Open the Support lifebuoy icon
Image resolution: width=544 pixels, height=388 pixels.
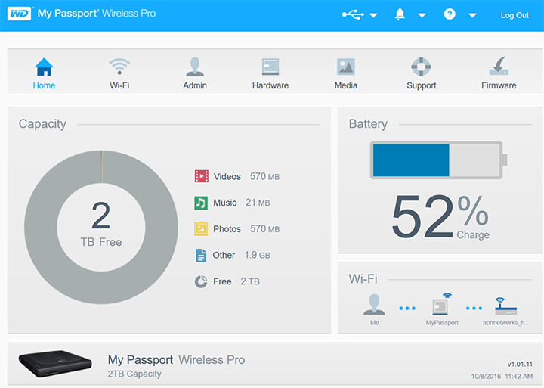pyautogui.click(x=421, y=67)
